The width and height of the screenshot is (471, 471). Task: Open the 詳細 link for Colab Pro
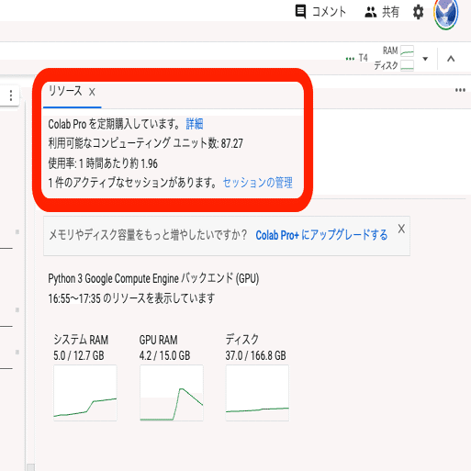195,124
